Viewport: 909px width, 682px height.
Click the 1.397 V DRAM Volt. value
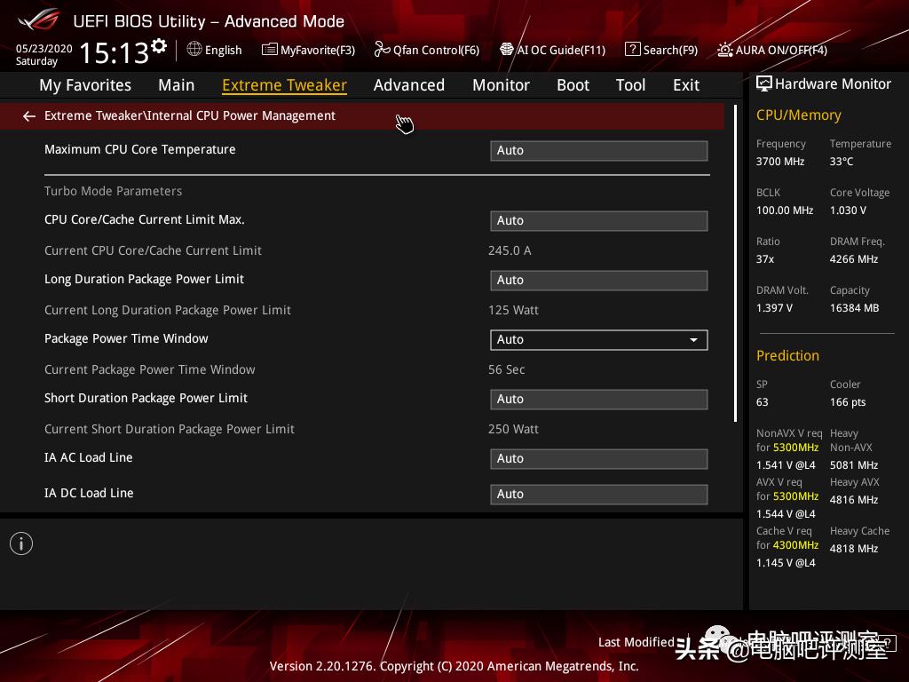(774, 308)
